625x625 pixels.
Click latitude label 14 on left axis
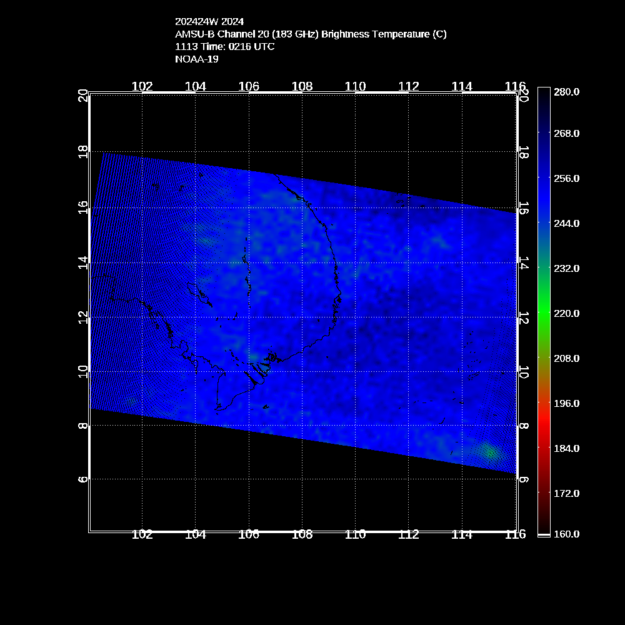(x=83, y=262)
